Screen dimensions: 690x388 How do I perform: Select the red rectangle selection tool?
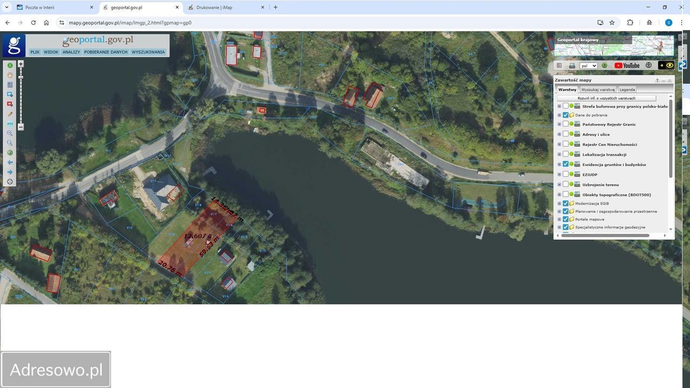(10, 104)
